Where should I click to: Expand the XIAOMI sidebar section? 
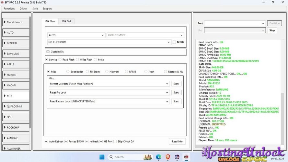coord(16,85)
